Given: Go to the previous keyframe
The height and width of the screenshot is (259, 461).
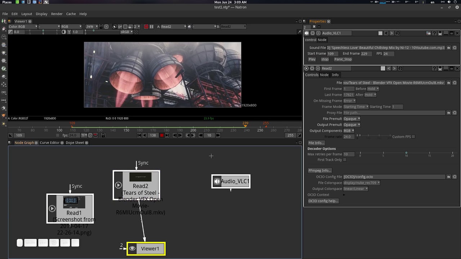Looking at the screenshot, I should click(187, 135).
